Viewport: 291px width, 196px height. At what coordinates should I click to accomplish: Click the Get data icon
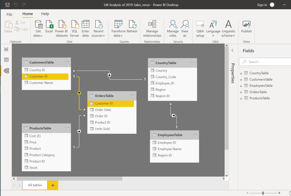[x=38, y=25]
